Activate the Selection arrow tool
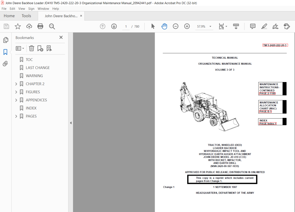The width and height of the screenshot is (295, 212). [153, 27]
